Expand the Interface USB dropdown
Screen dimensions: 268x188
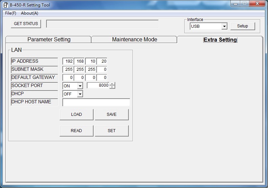tap(224, 26)
